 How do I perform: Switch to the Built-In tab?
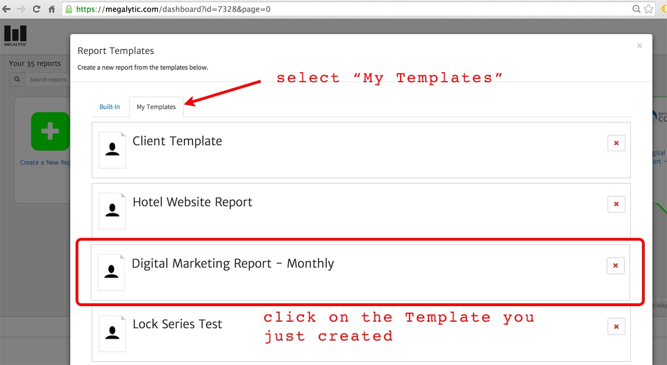(x=109, y=107)
